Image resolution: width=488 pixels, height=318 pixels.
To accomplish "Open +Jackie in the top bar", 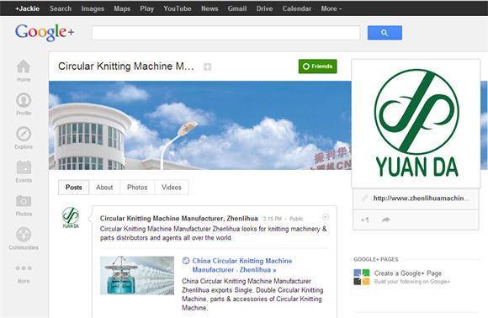I will tap(28, 8).
